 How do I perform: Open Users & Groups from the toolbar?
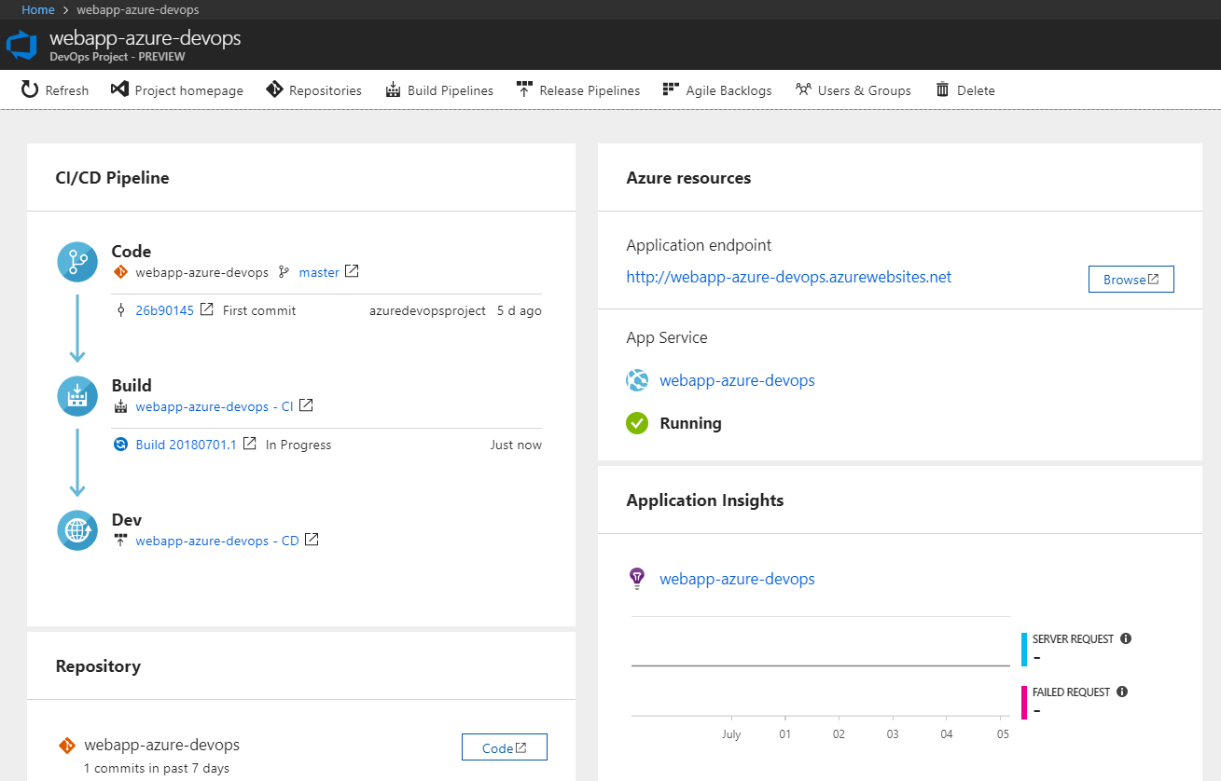point(853,90)
